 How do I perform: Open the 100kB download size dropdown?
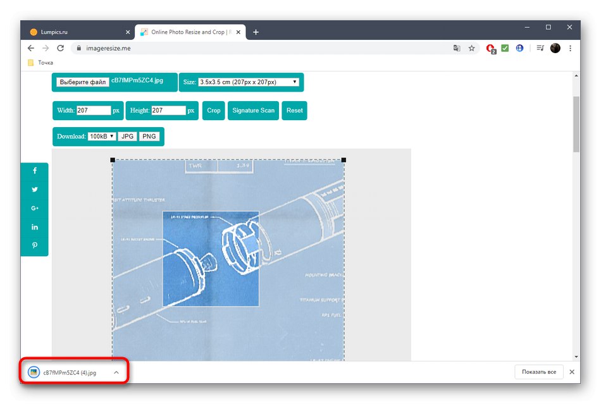tap(102, 136)
